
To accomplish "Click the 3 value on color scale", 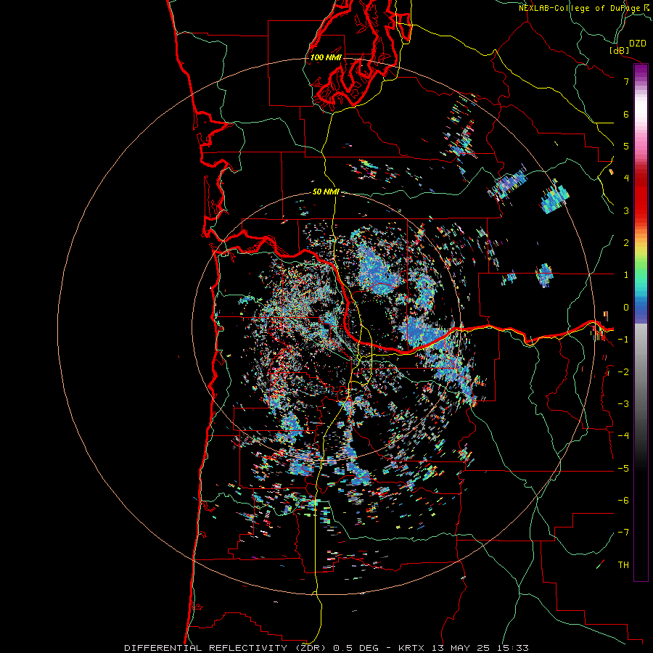I will (x=626, y=210).
